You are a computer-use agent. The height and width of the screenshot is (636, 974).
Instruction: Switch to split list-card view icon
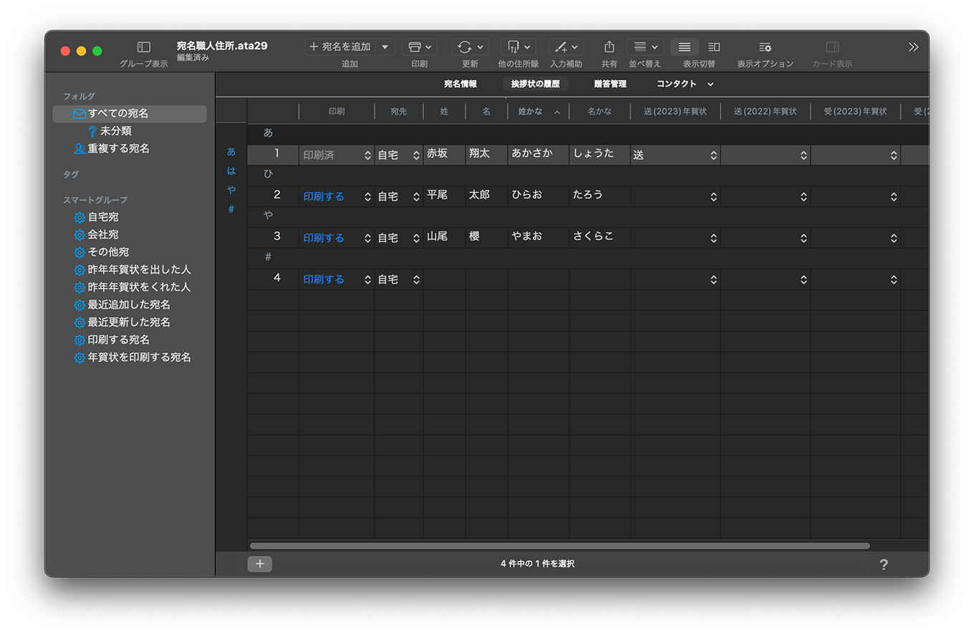pos(714,47)
